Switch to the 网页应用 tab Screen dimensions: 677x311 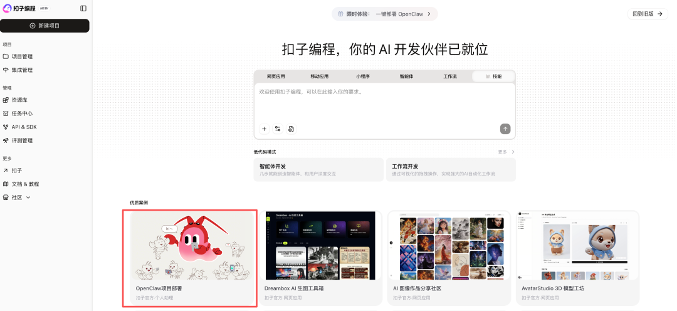(276, 76)
